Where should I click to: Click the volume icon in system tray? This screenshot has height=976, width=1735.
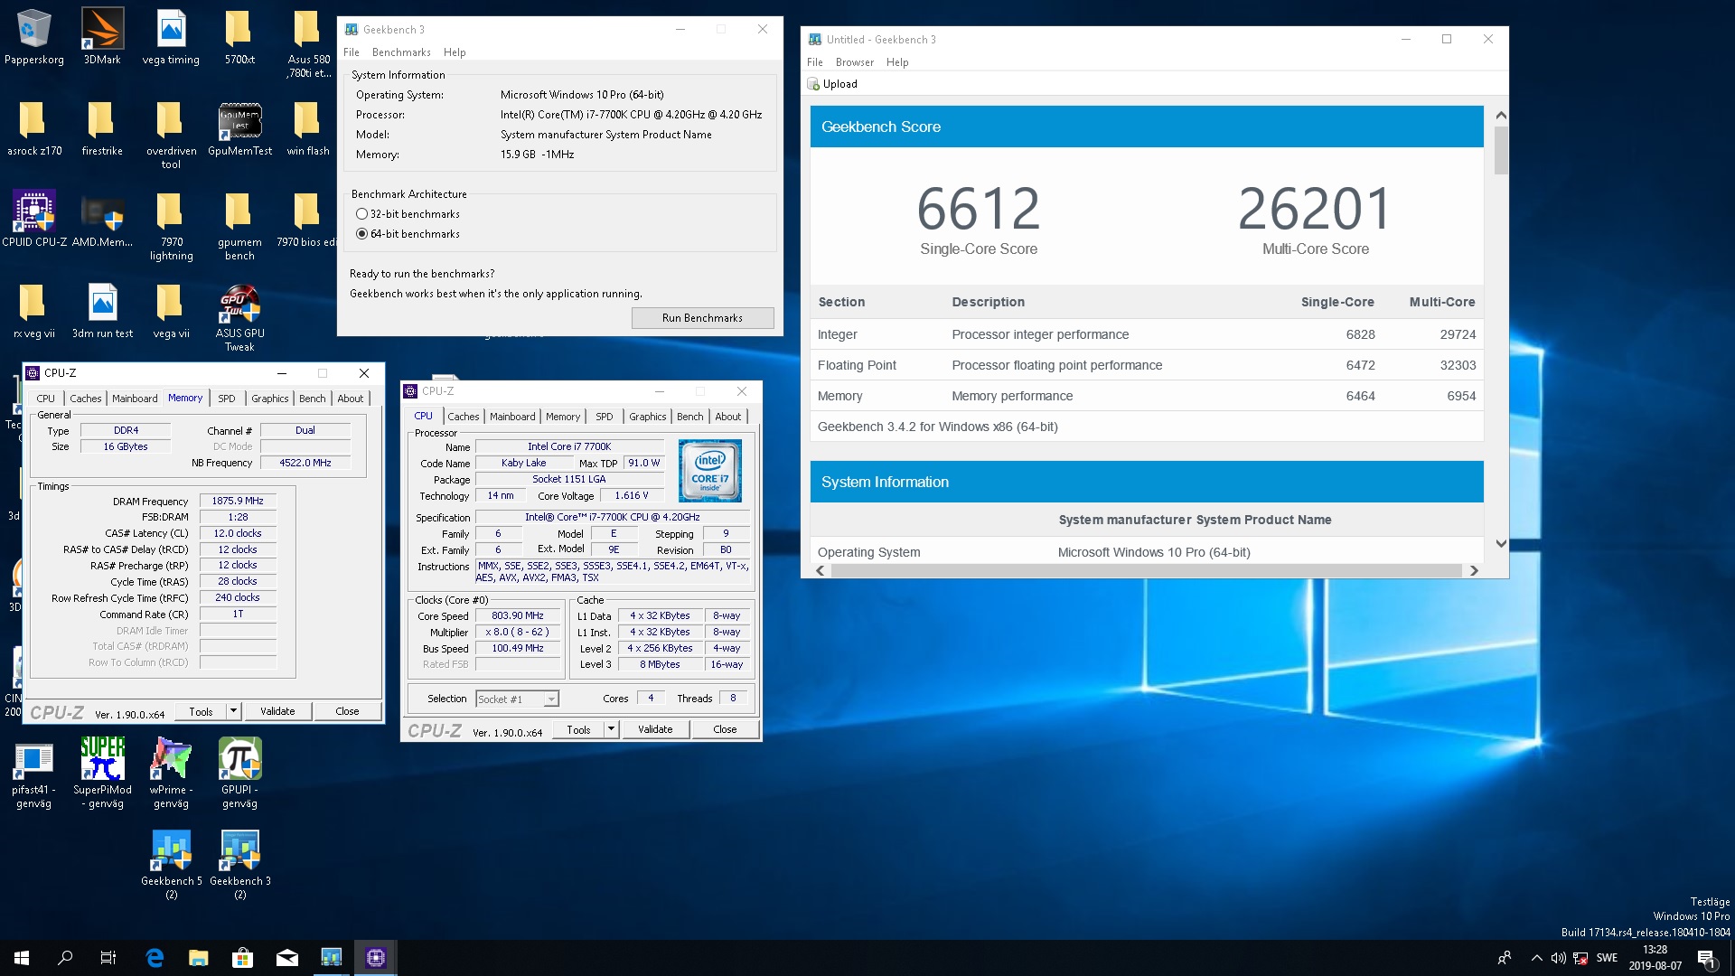pos(1558,958)
